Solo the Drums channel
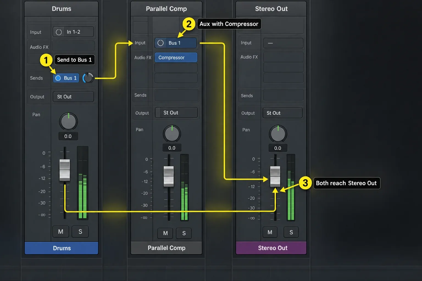Image resolution: width=422 pixels, height=281 pixels. point(80,232)
